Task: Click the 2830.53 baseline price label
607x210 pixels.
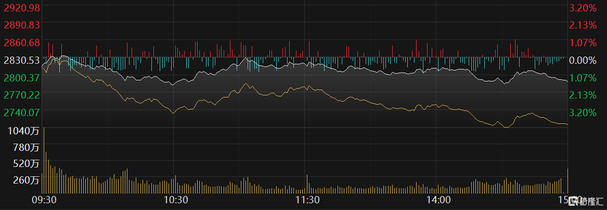Action: 22,60
